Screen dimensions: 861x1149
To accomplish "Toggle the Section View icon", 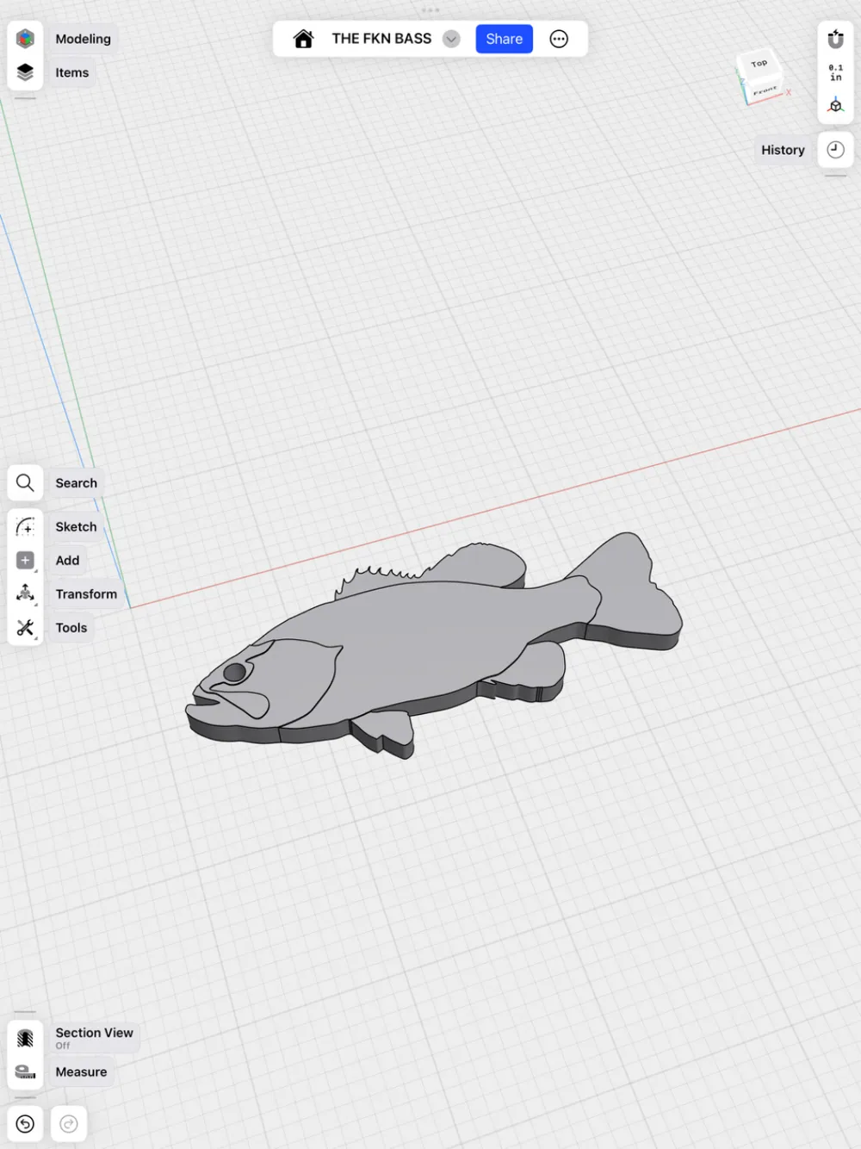I will click(x=25, y=1038).
